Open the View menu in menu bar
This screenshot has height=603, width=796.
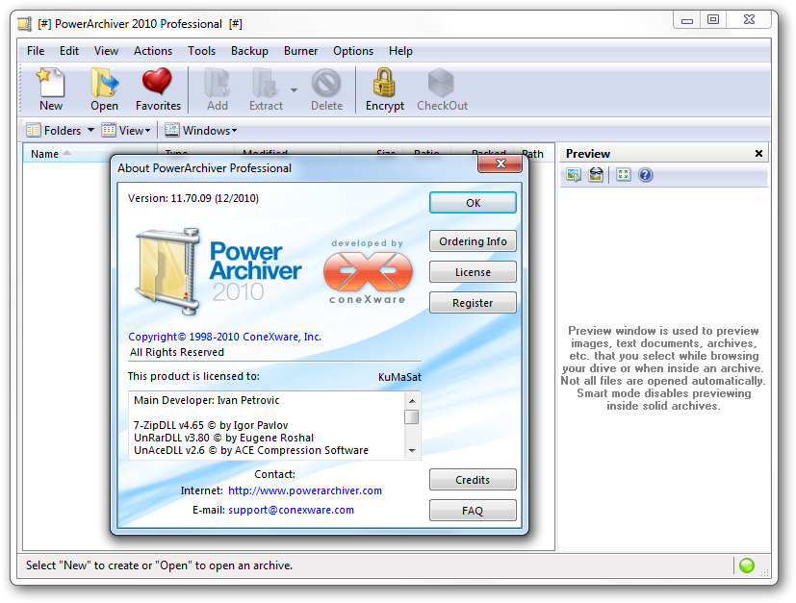coord(106,51)
